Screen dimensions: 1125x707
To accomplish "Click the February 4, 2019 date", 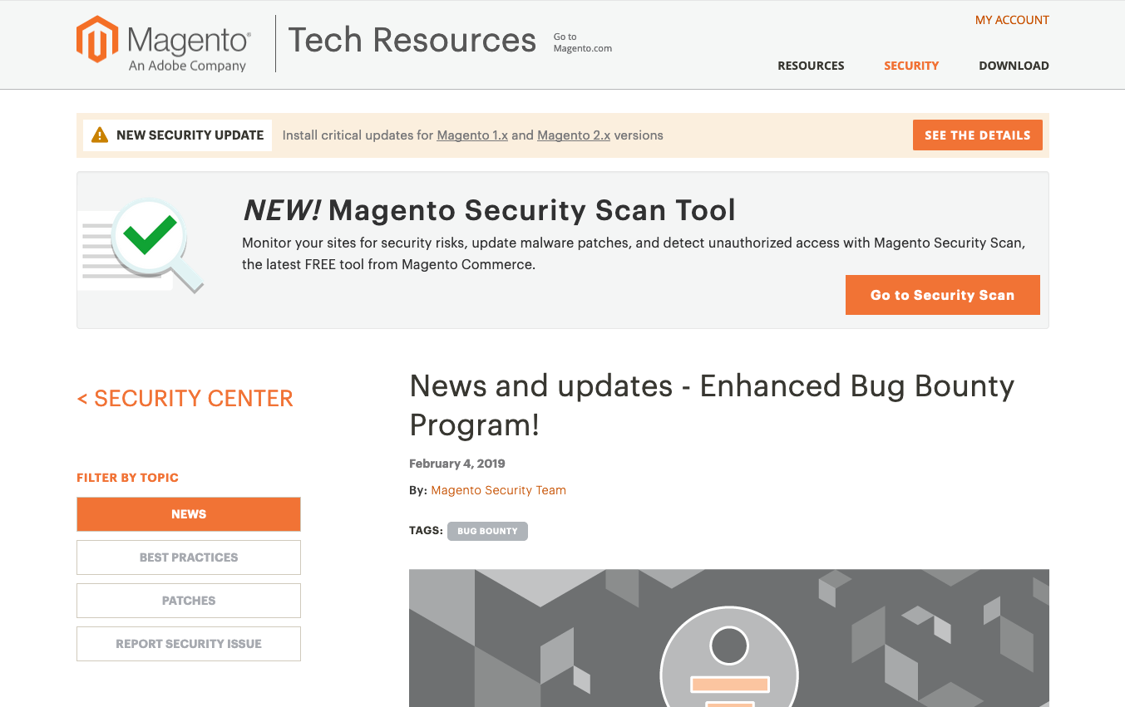I will (x=457, y=464).
